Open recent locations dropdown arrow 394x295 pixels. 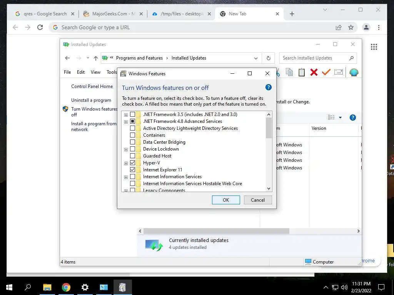point(88,58)
